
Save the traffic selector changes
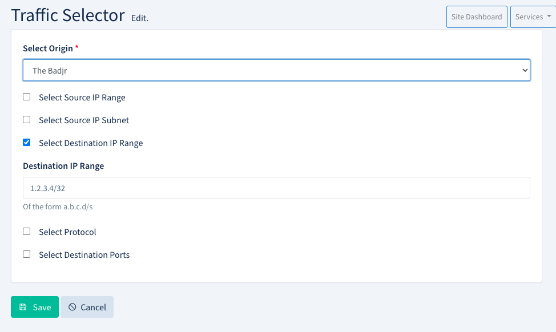35,307
